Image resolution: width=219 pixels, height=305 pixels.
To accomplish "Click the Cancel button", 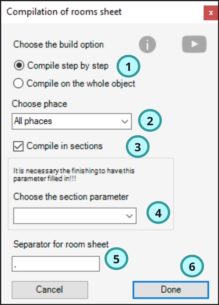I will click(x=50, y=290).
